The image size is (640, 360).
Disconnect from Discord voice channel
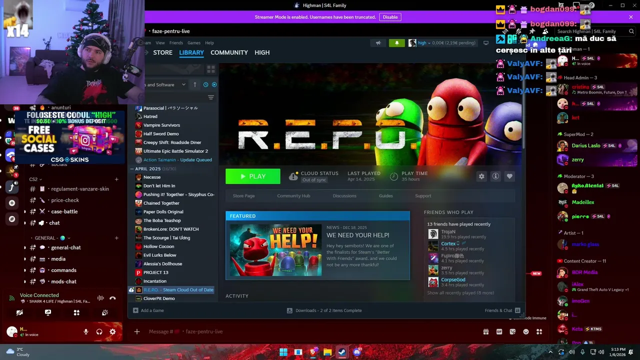coord(112,298)
